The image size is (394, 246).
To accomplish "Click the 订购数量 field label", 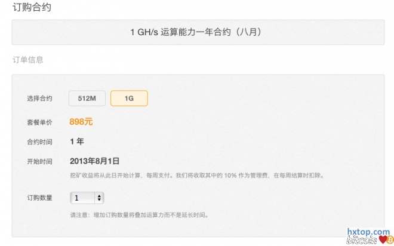I will point(39,198).
